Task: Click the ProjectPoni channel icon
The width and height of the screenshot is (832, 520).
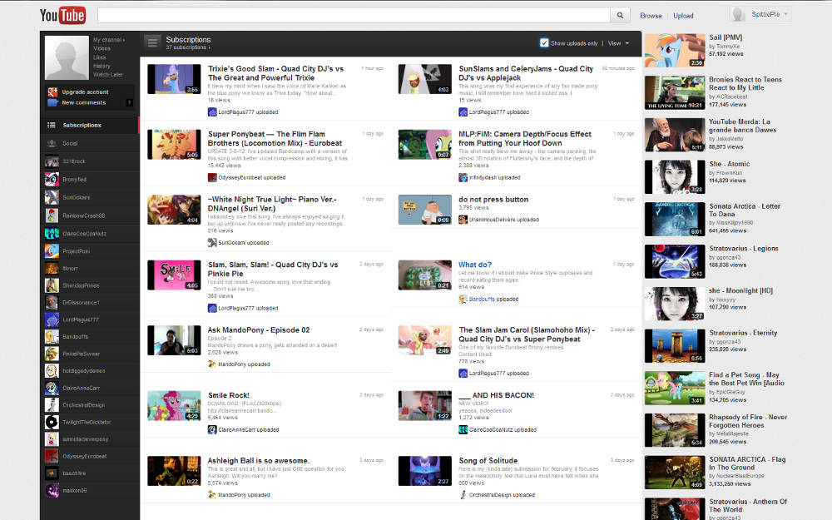Action: tap(52, 251)
